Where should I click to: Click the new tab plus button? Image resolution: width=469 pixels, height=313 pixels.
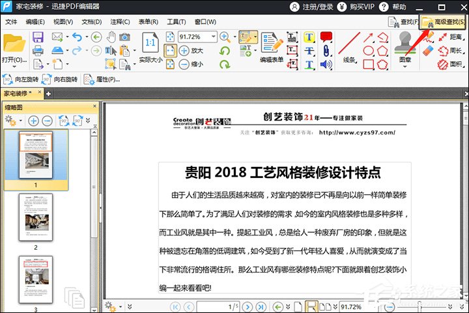click(48, 94)
